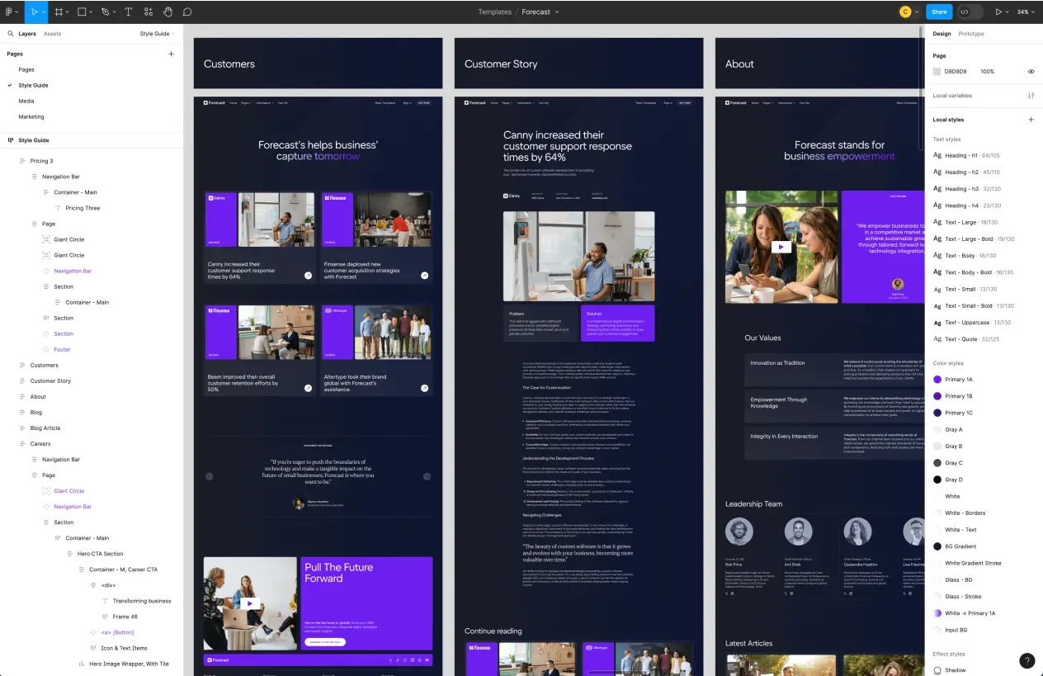
Task: Collapse the Style Guide pages dropdown
Action: 157,34
